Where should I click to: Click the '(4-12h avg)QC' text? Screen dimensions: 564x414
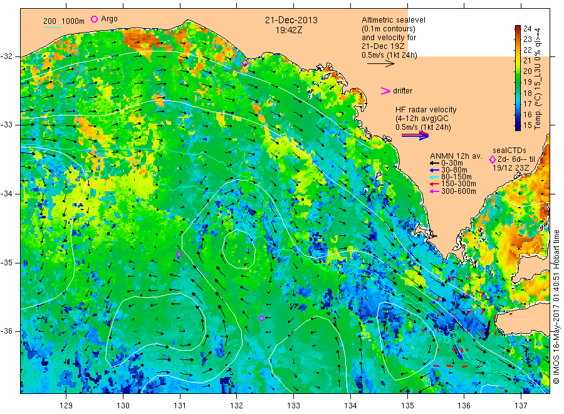tap(422, 119)
